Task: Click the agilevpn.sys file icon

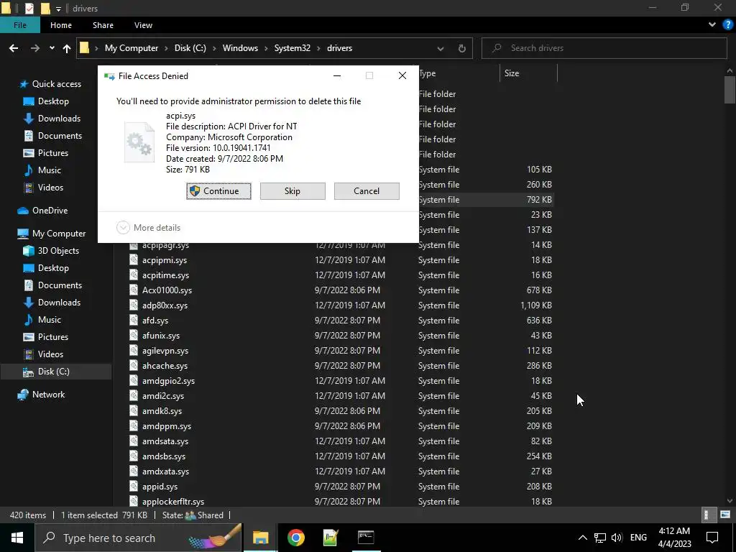Action: (x=134, y=351)
